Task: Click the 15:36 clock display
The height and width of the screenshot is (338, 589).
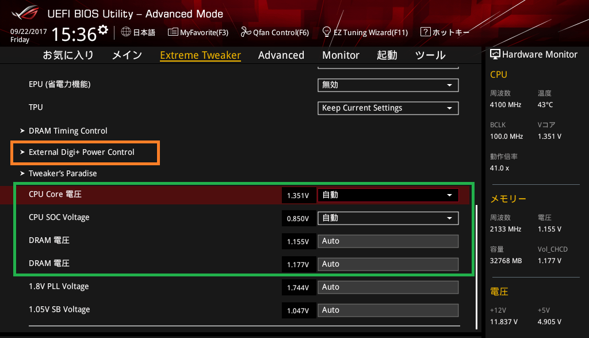Action: click(74, 35)
